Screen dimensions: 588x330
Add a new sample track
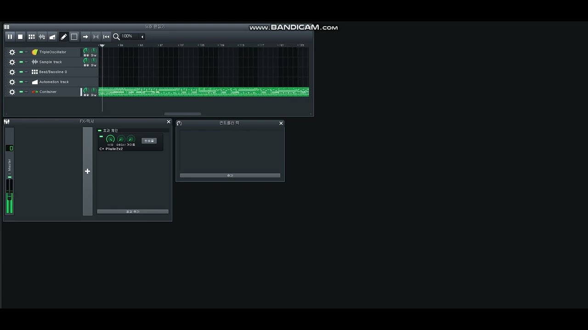point(42,37)
